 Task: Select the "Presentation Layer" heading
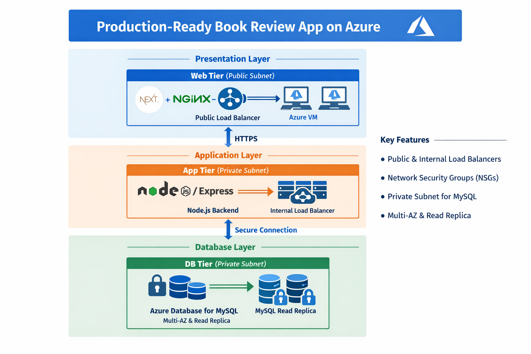(233, 59)
